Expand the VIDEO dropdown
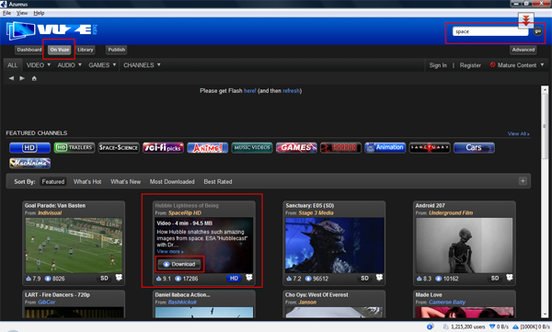Screen dimensions: 552x332 point(39,65)
